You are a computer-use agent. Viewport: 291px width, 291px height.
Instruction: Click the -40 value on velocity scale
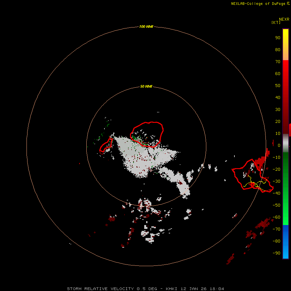(x=276, y=193)
